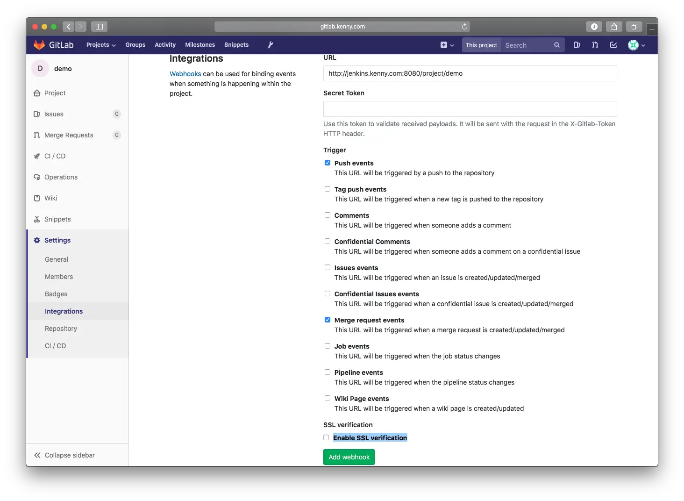Enable Tag push events checkbox
Image resolution: width=684 pixels, height=501 pixels.
[x=328, y=189]
